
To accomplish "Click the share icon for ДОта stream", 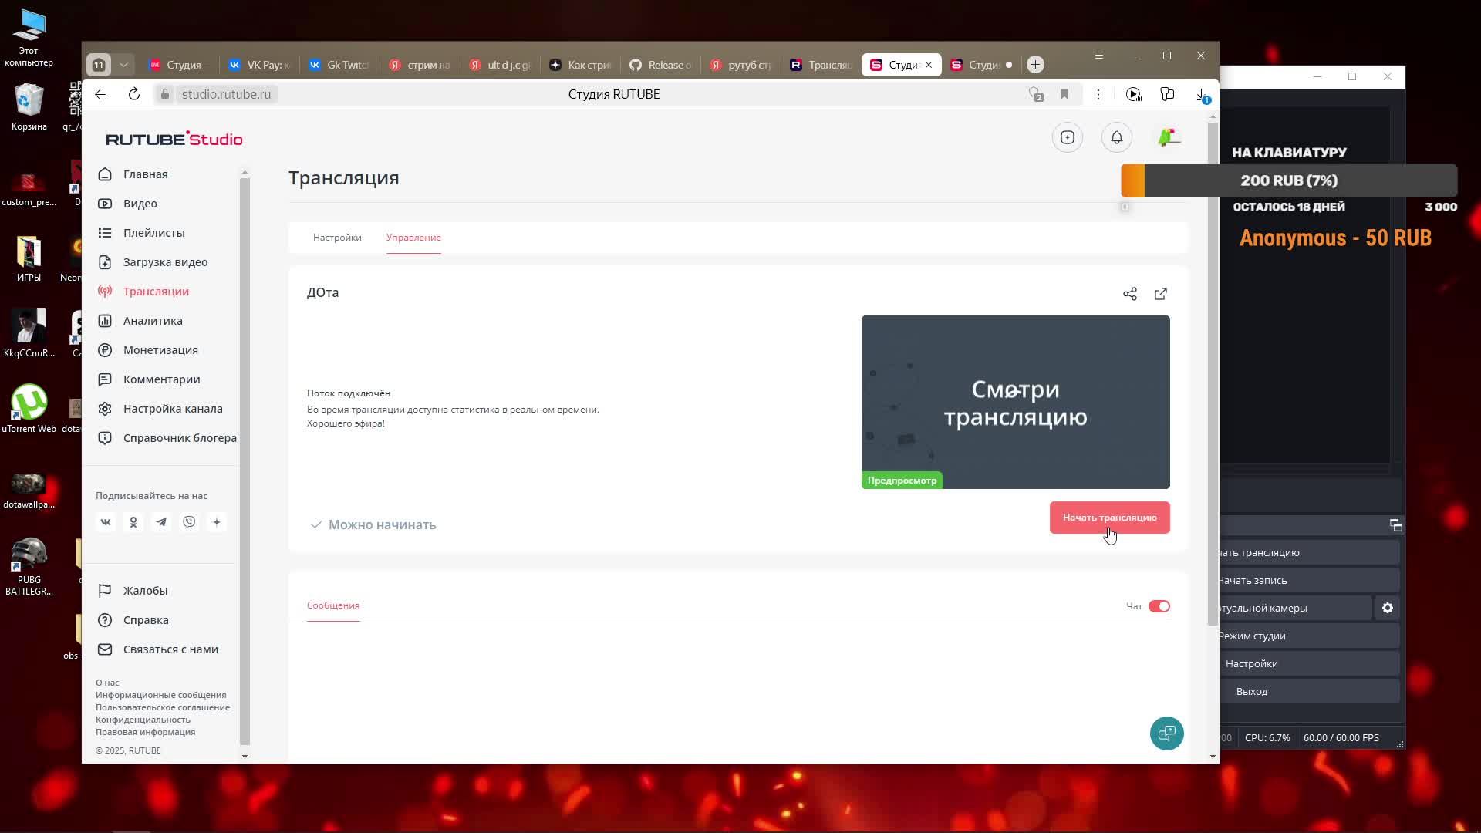I will [1130, 294].
